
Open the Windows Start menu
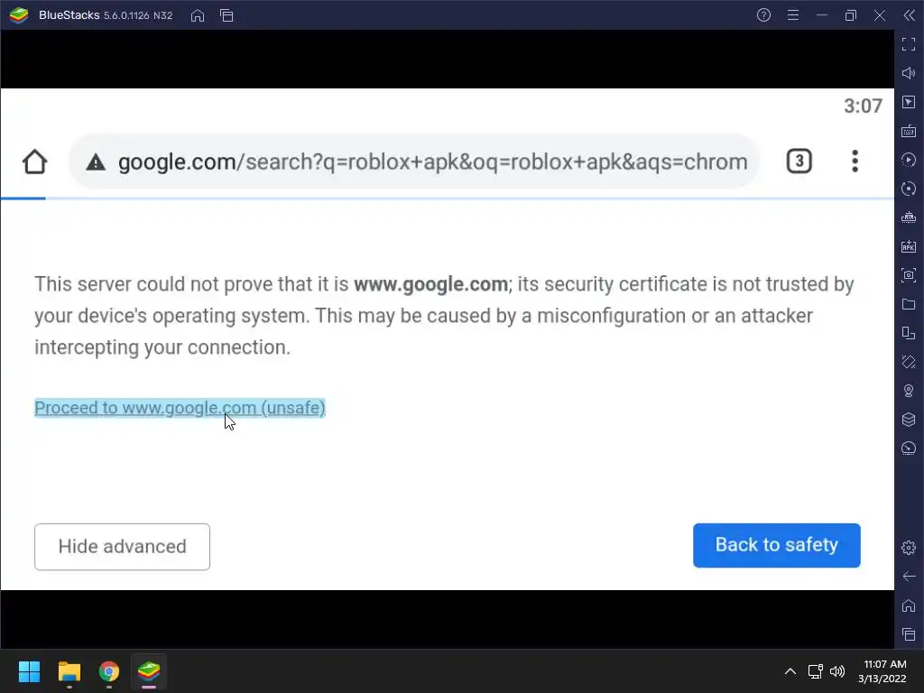pyautogui.click(x=29, y=671)
